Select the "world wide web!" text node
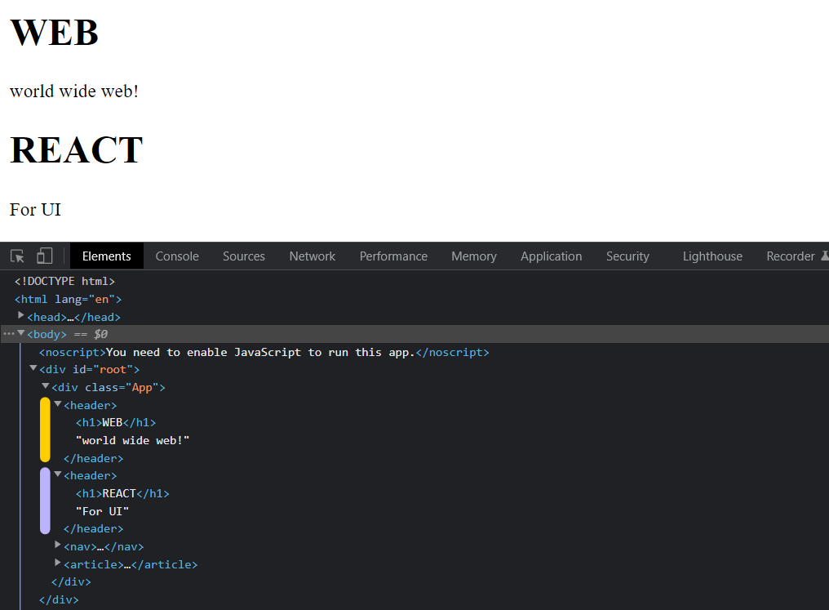The image size is (829, 610). click(x=133, y=441)
